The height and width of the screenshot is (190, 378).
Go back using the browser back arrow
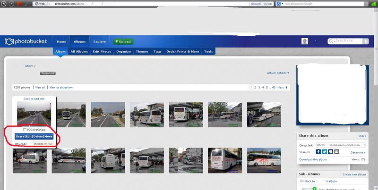pyautogui.click(x=4, y=4)
